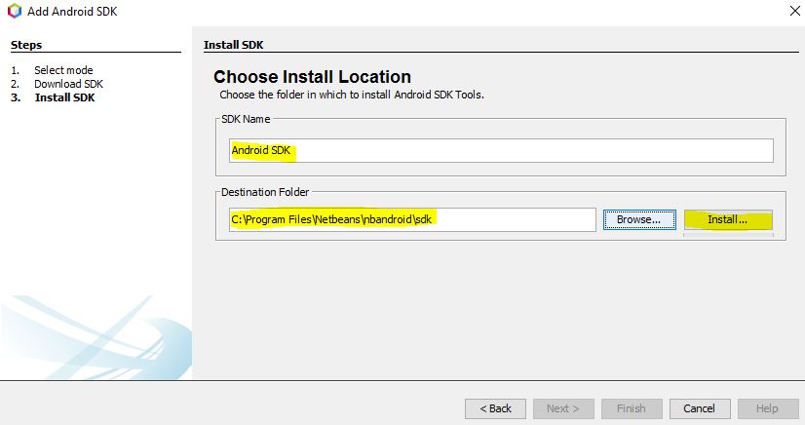Click the 'Destination Folder' group label
The width and height of the screenshot is (805, 425).
[x=265, y=192]
